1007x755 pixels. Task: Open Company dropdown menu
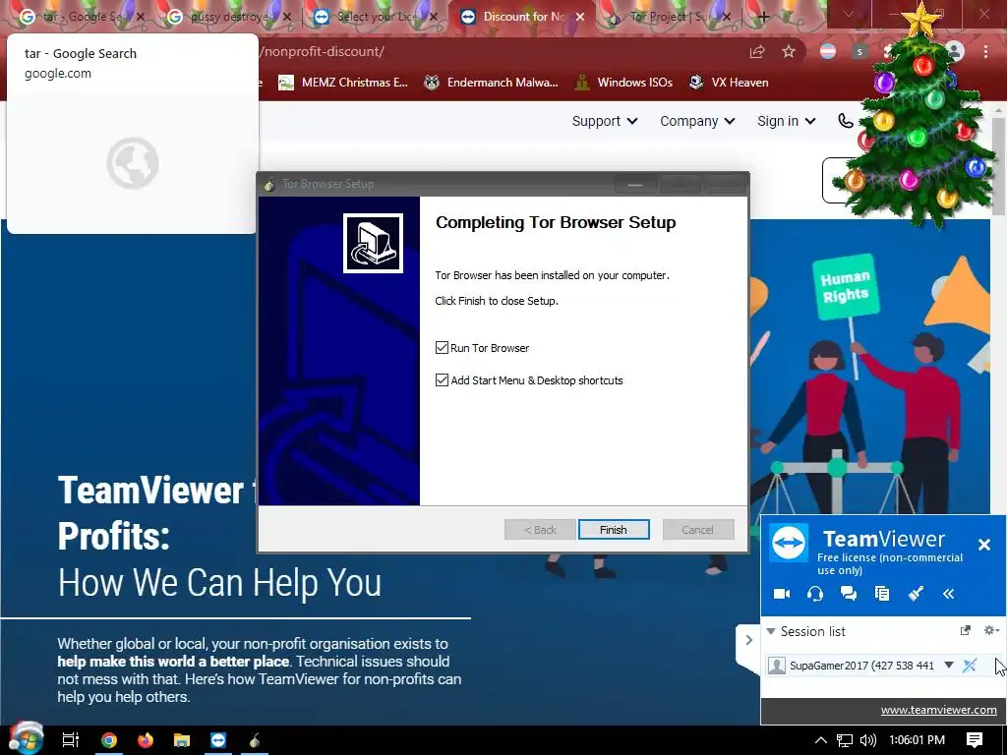pyautogui.click(x=697, y=121)
